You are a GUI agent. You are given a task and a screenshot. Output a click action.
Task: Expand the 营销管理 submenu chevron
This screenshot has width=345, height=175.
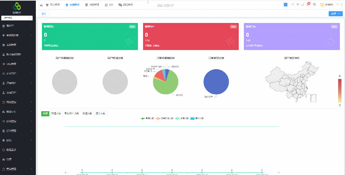tap(31, 169)
